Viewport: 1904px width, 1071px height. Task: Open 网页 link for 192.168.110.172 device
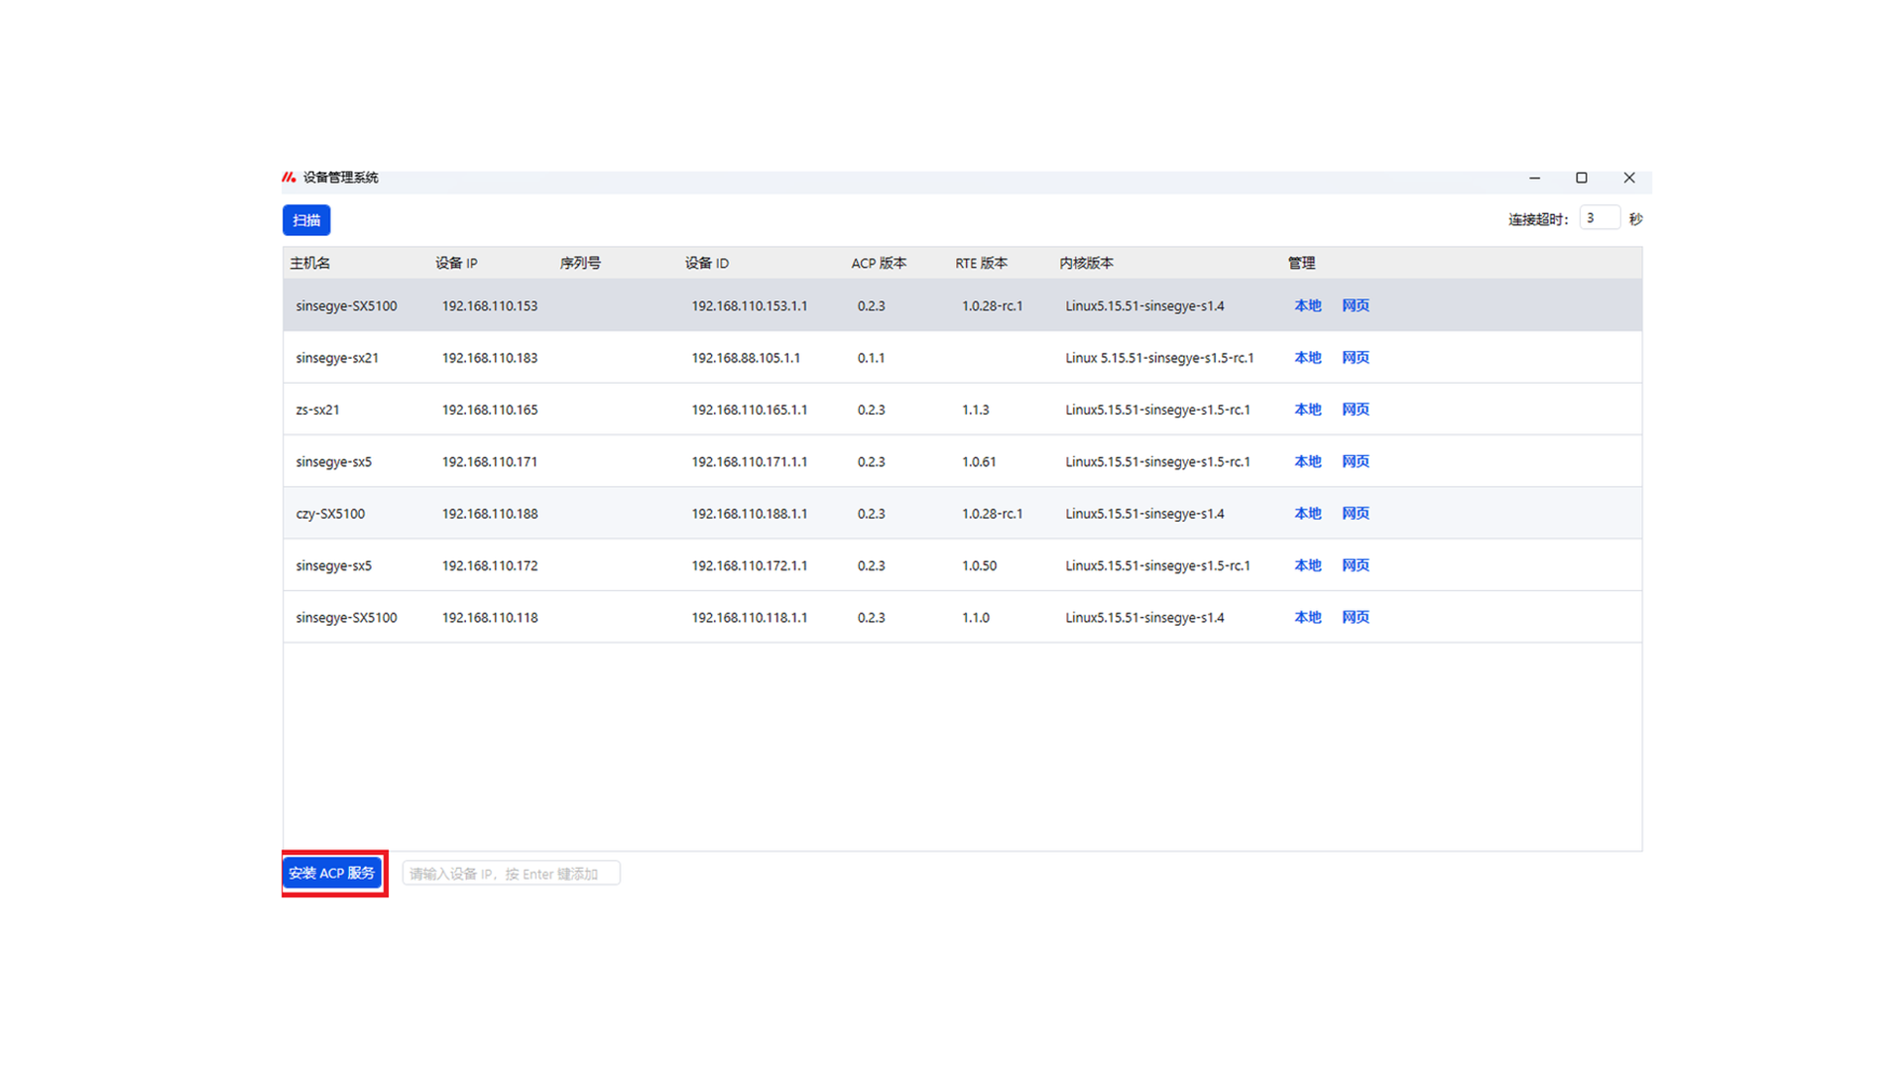click(x=1355, y=565)
